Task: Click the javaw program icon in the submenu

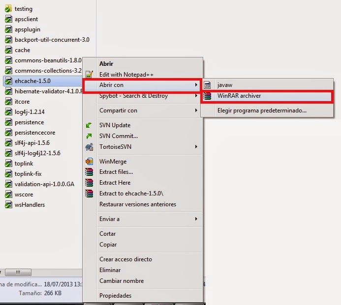Action: (x=207, y=85)
